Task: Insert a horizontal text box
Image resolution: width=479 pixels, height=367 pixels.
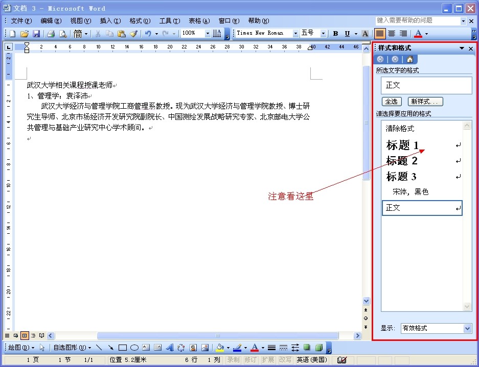Action: click(146, 348)
